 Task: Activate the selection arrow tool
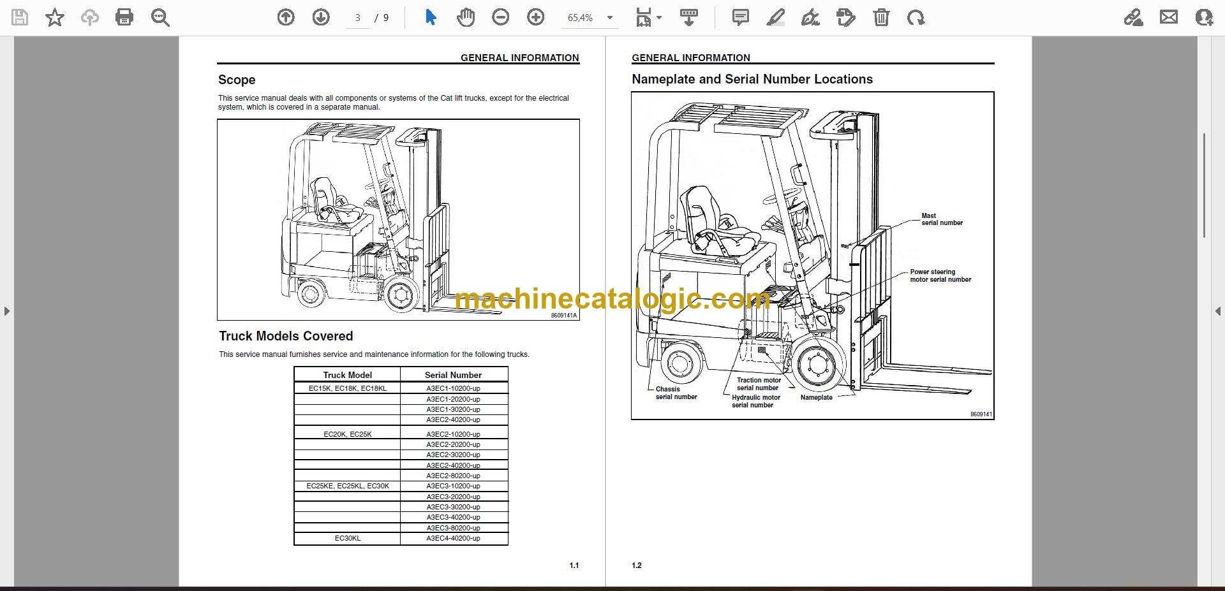pyautogui.click(x=431, y=18)
